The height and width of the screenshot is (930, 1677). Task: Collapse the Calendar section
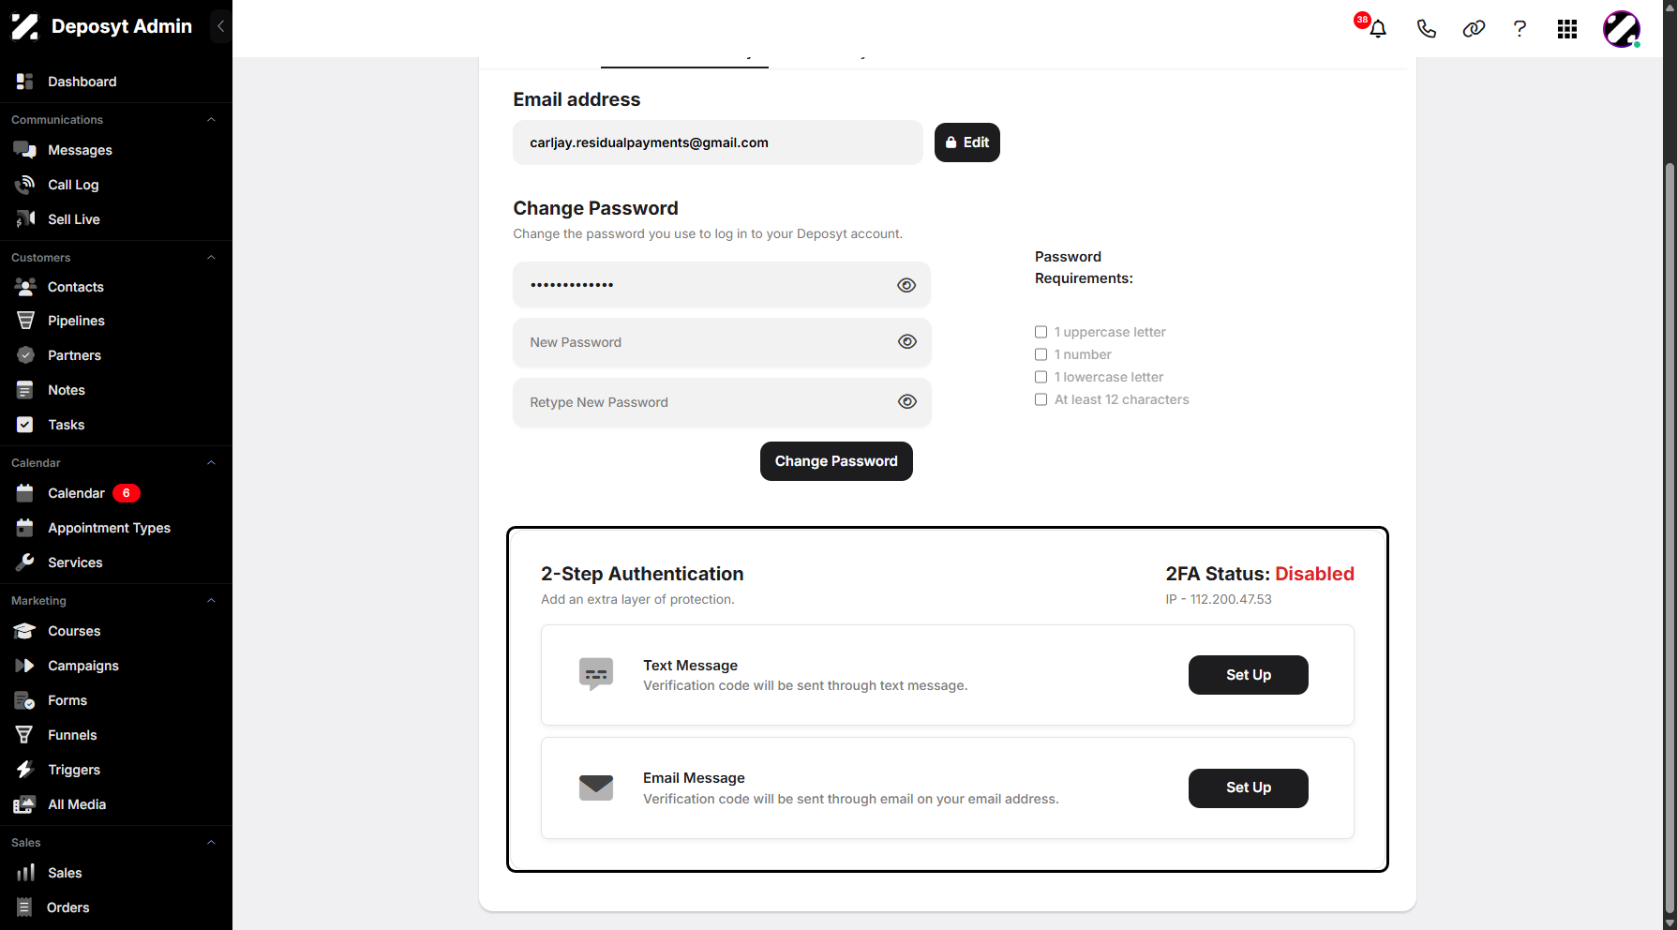[x=211, y=463]
